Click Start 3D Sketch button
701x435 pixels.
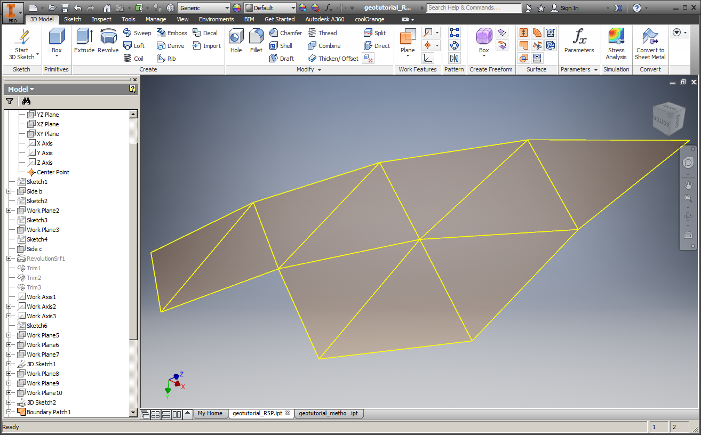[21, 44]
